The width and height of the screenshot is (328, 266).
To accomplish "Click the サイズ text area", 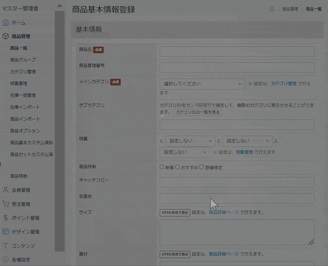I will (x=237, y=232).
